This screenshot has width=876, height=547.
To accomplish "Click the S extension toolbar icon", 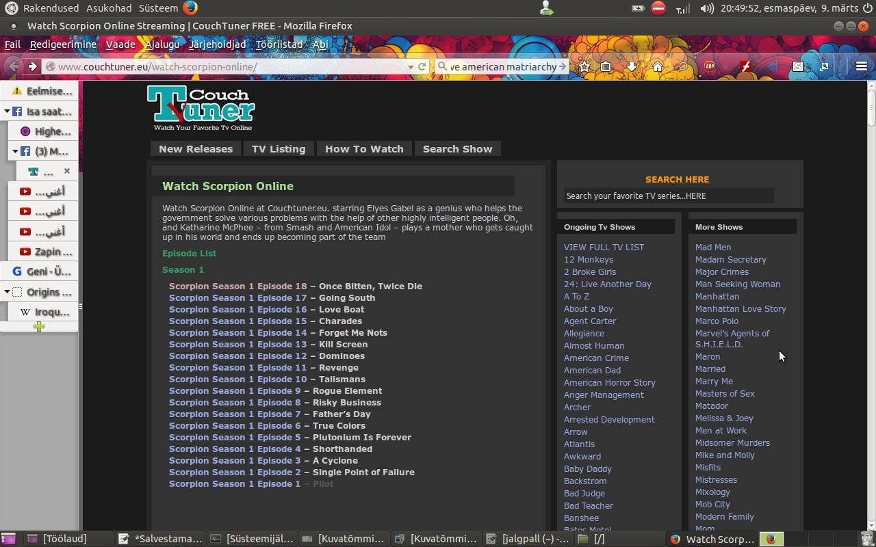I will [798, 66].
